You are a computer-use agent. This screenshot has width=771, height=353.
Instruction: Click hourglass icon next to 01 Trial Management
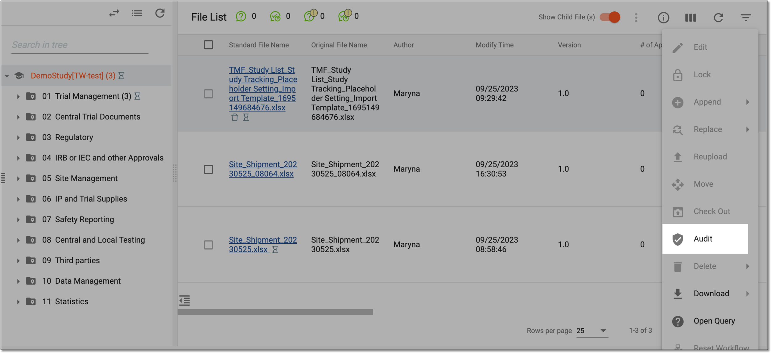coord(138,96)
